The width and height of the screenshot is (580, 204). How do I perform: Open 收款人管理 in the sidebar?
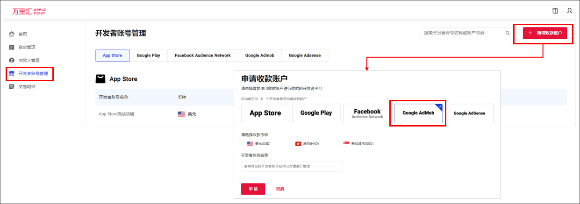pos(29,60)
